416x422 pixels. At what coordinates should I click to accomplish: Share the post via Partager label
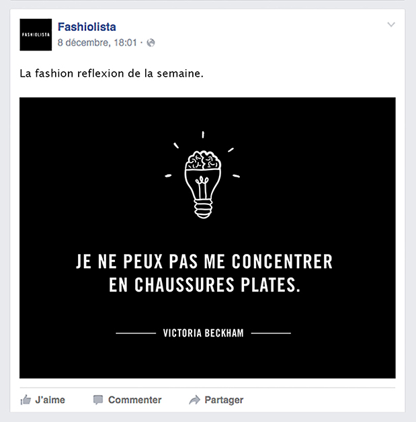pyautogui.click(x=224, y=400)
